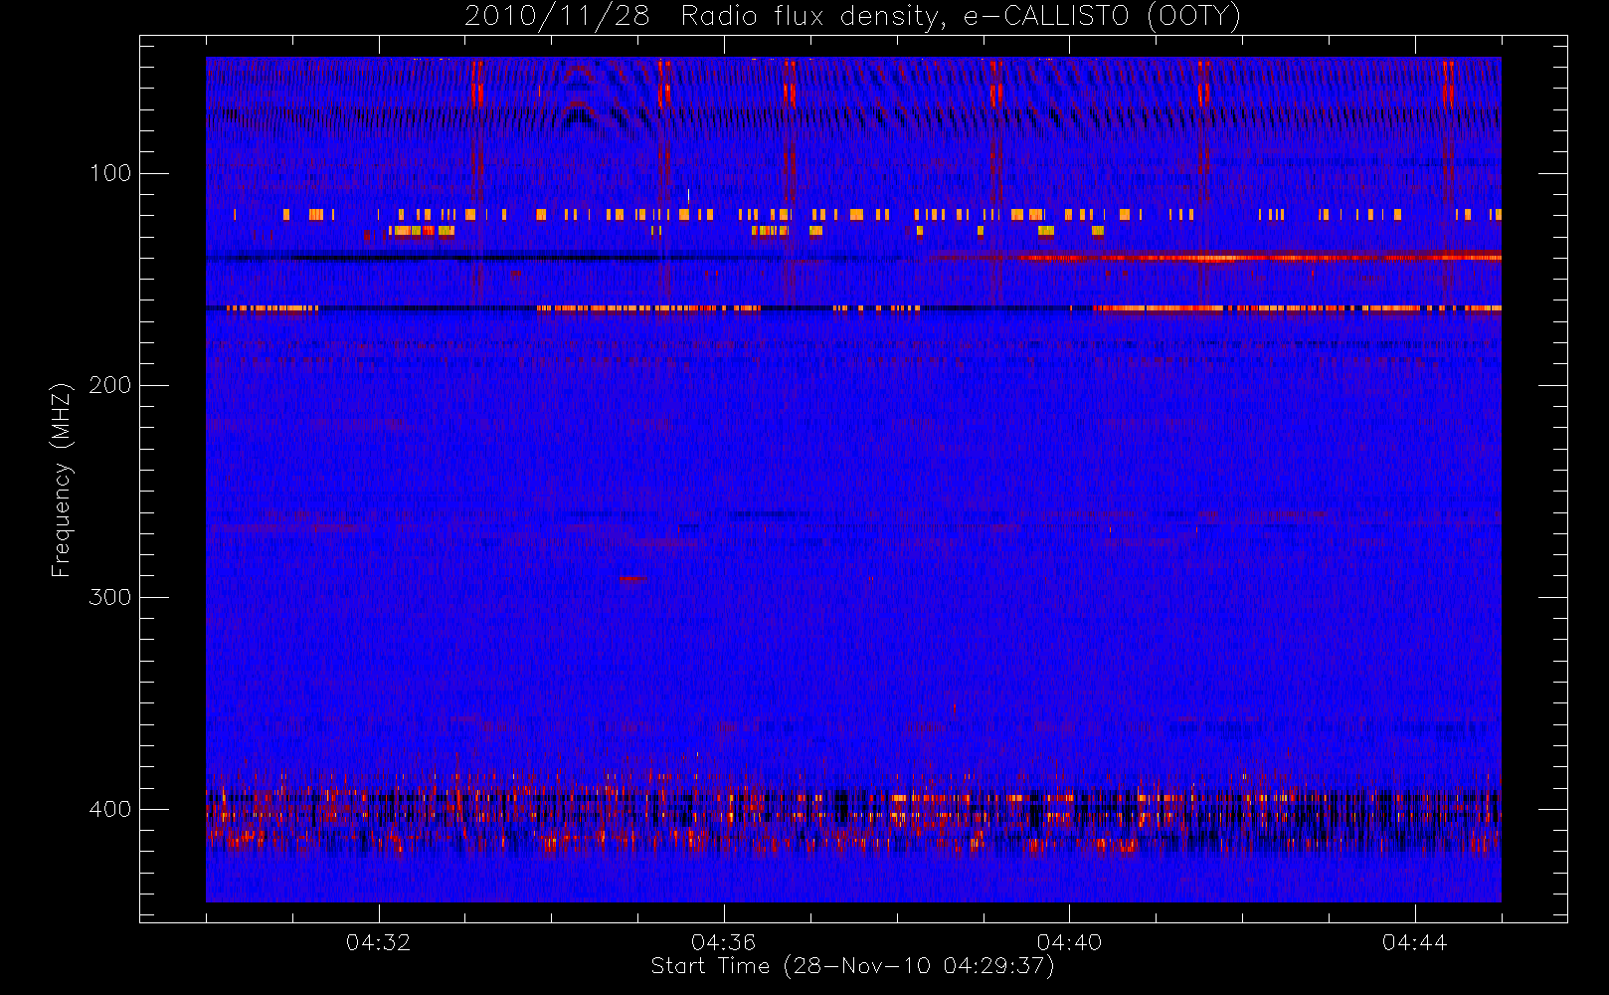Click the 'Start Time (28-Nov-10 04:29:37)' axis label
The image size is (1609, 995).
tap(852, 966)
